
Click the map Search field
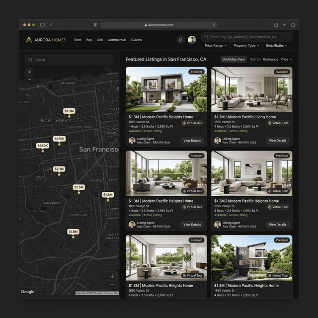(69, 60)
